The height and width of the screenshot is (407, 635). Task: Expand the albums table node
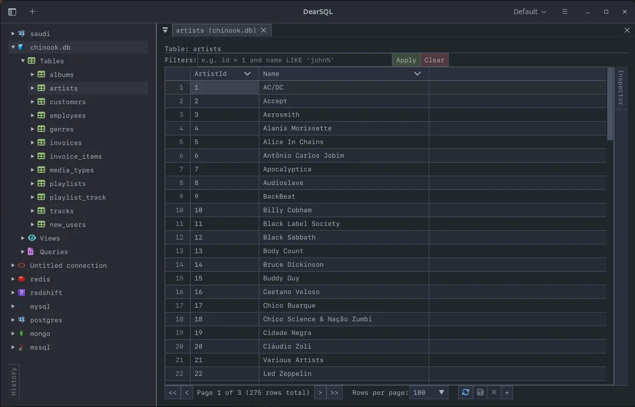33,74
